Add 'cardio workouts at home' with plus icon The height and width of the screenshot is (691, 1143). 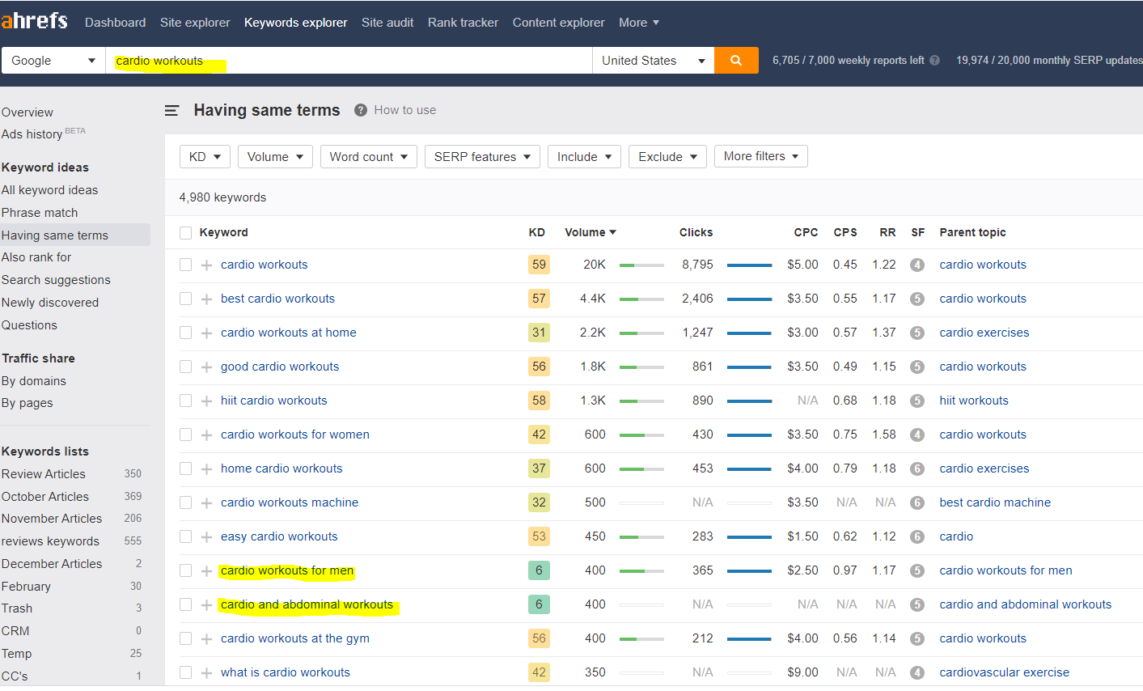tap(207, 333)
